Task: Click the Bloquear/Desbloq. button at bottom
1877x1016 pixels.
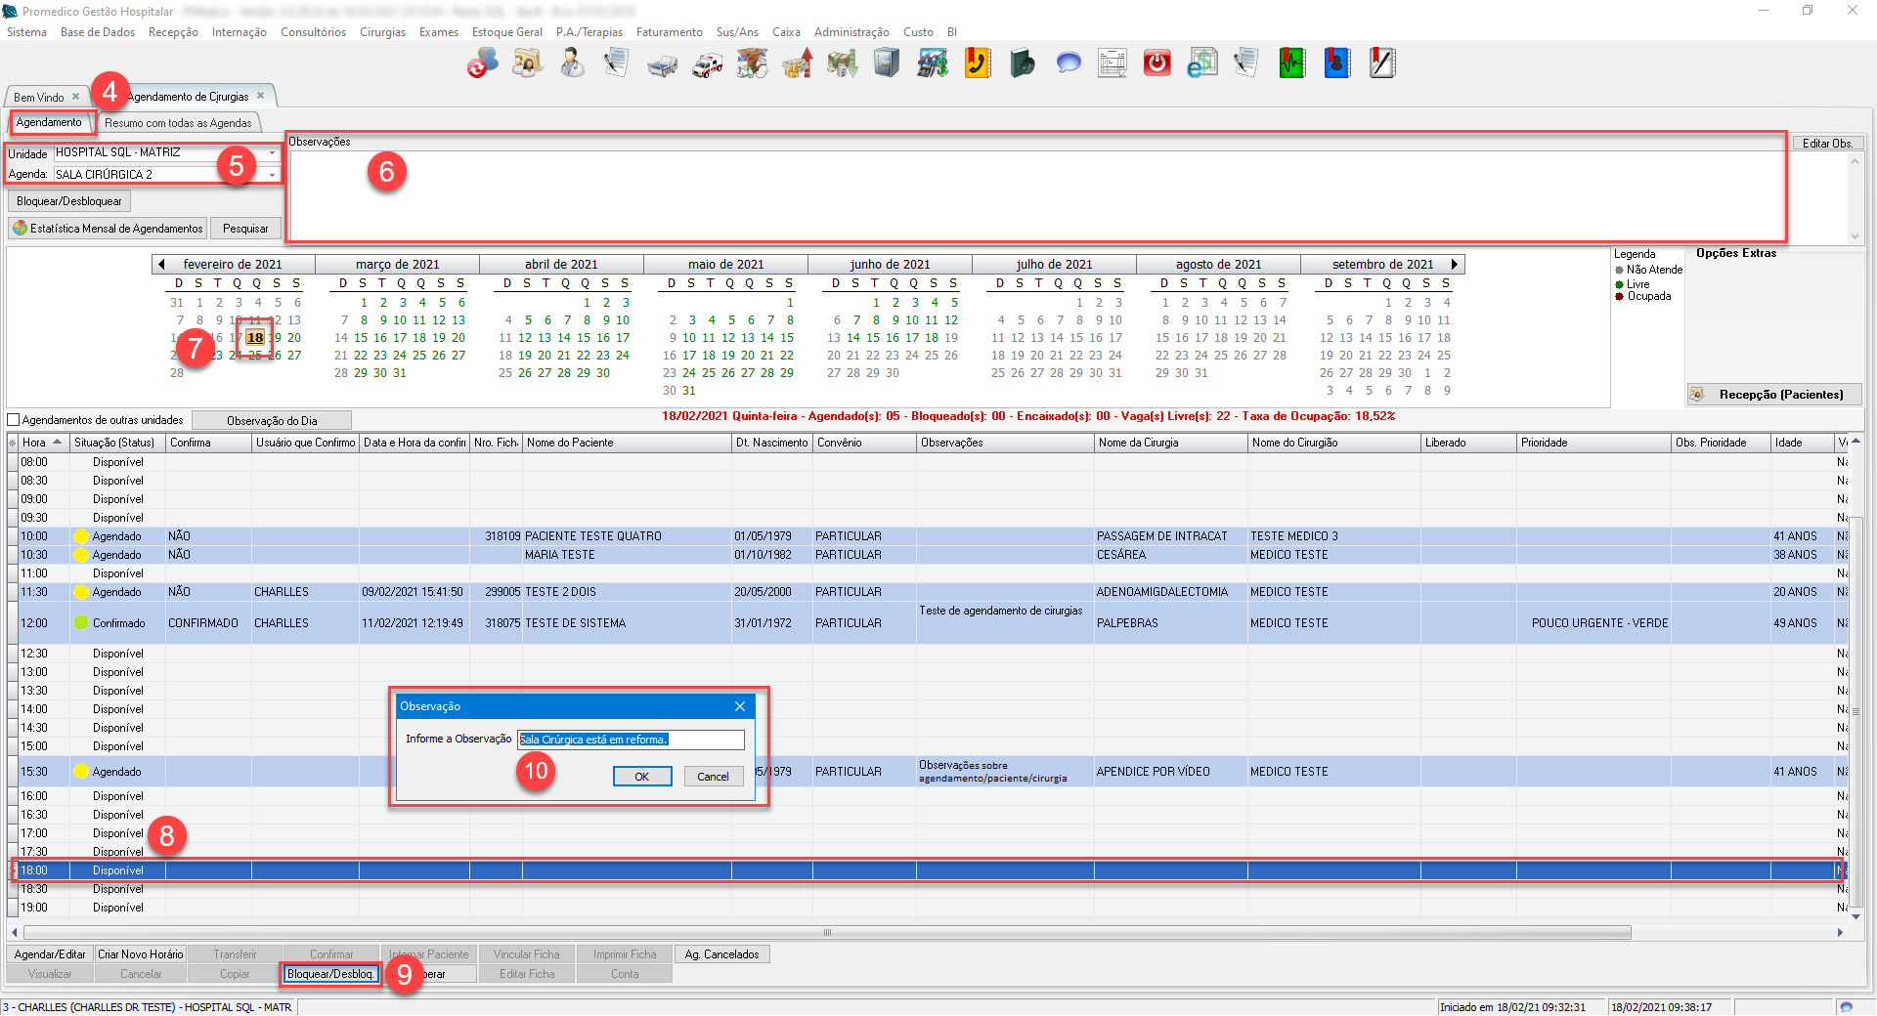Action: pyautogui.click(x=329, y=974)
